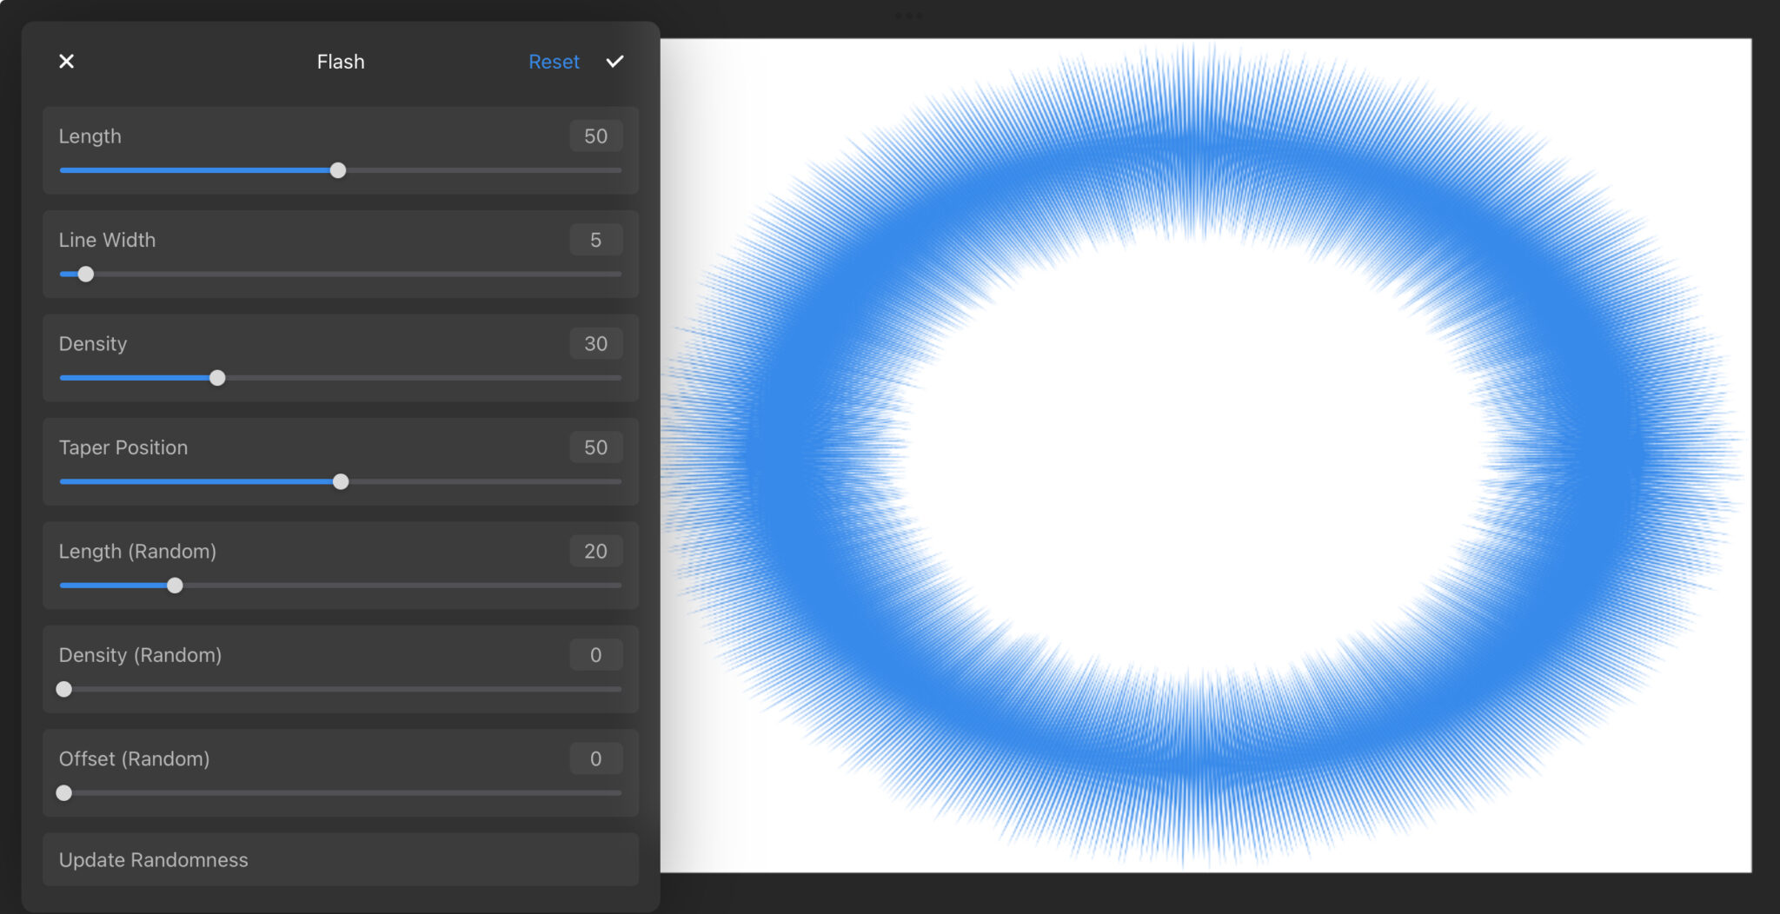Select the Taper Position slider
Image resolution: width=1780 pixels, height=914 pixels.
[x=341, y=480]
